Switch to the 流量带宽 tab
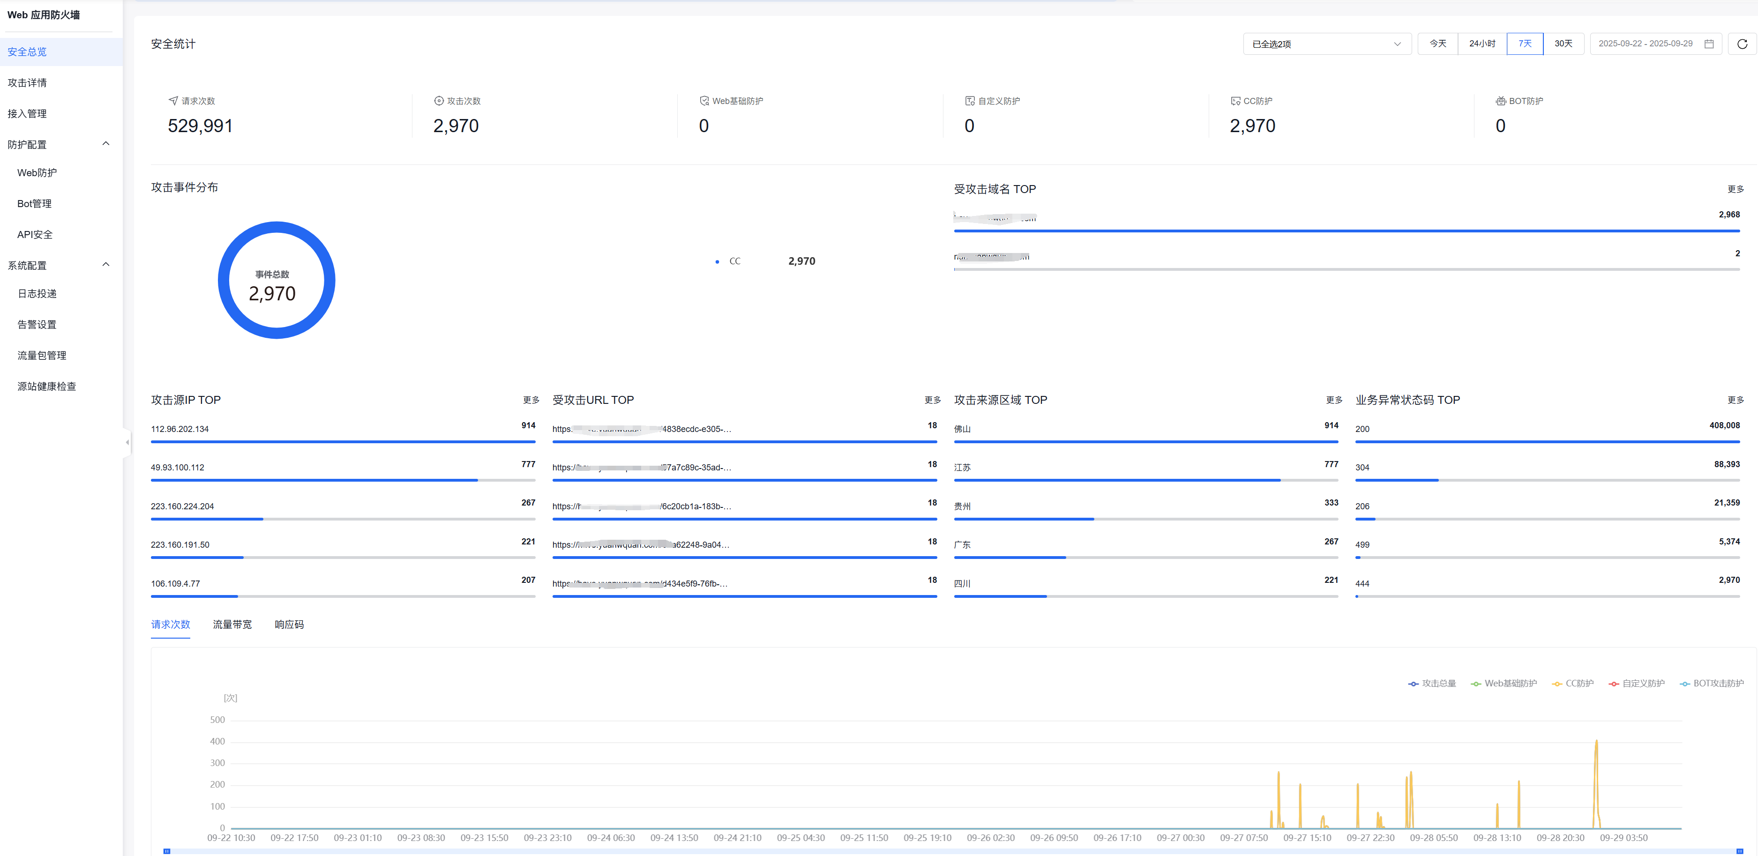The height and width of the screenshot is (856, 1758). click(232, 624)
